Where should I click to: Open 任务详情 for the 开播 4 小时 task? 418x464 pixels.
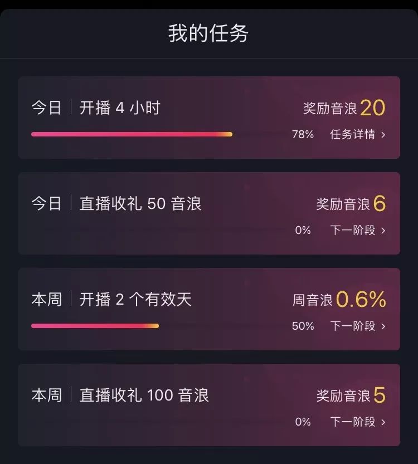[x=353, y=135]
